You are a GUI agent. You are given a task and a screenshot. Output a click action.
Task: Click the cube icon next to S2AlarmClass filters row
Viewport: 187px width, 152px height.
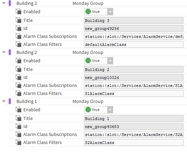pos(18,142)
